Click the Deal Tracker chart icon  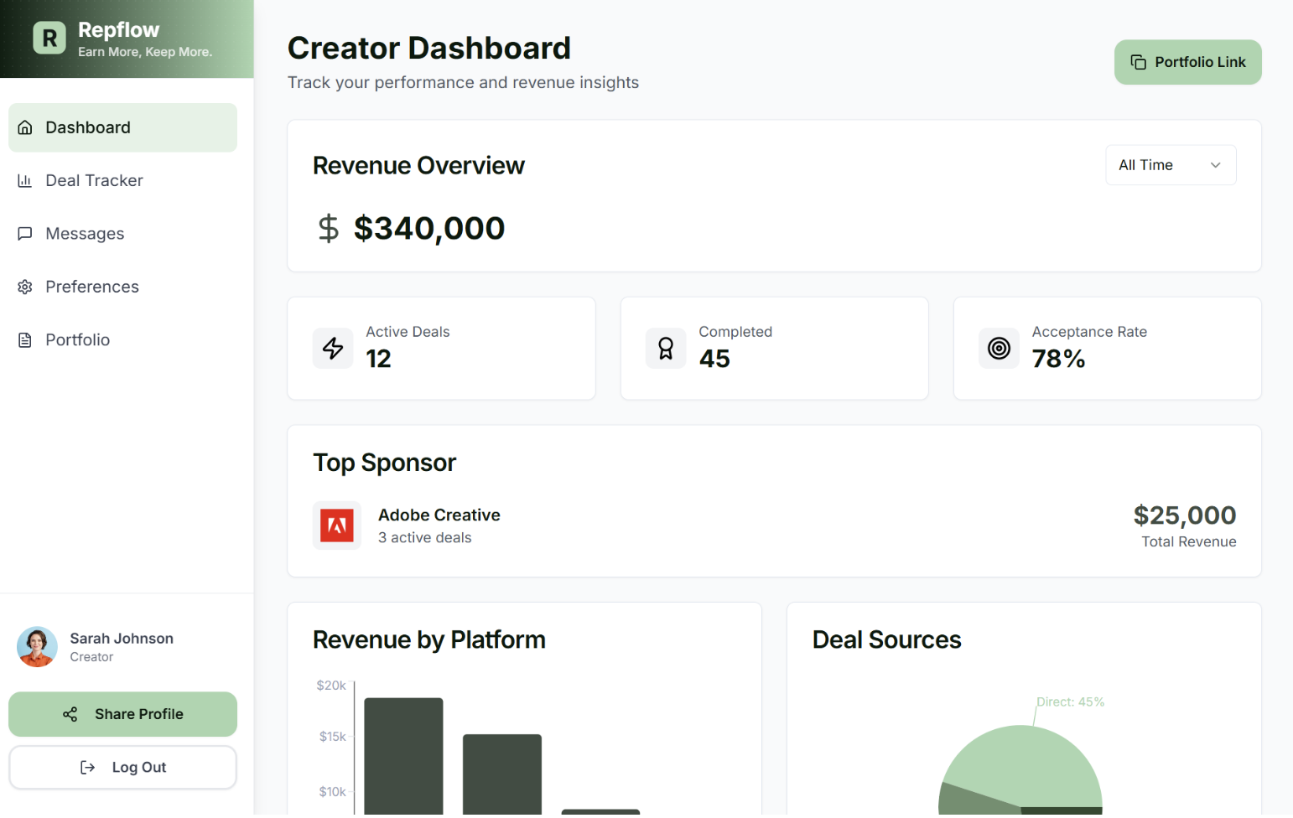point(25,181)
